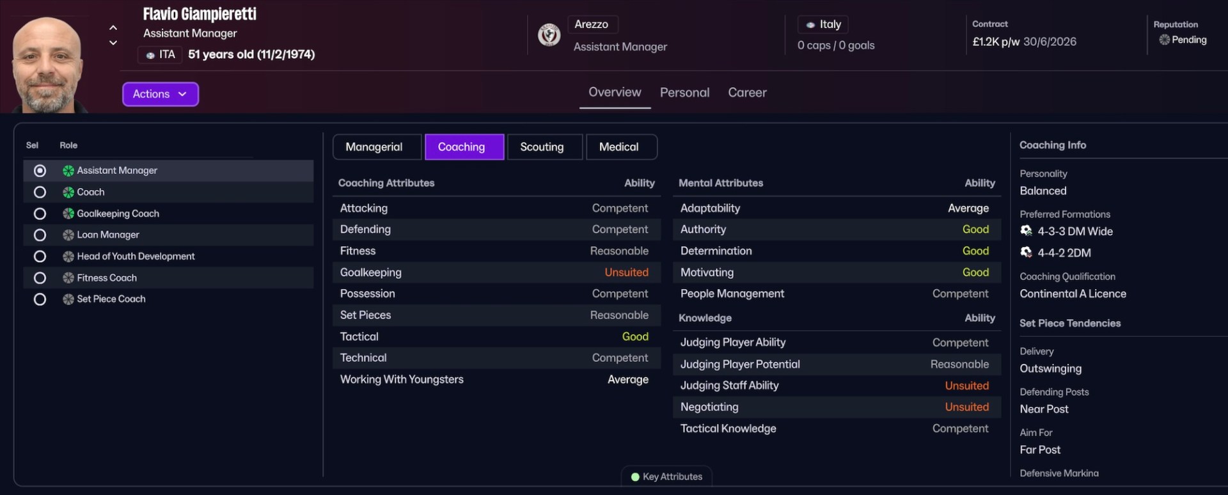
Task: Click the Arezzo club badge icon
Action: point(549,35)
